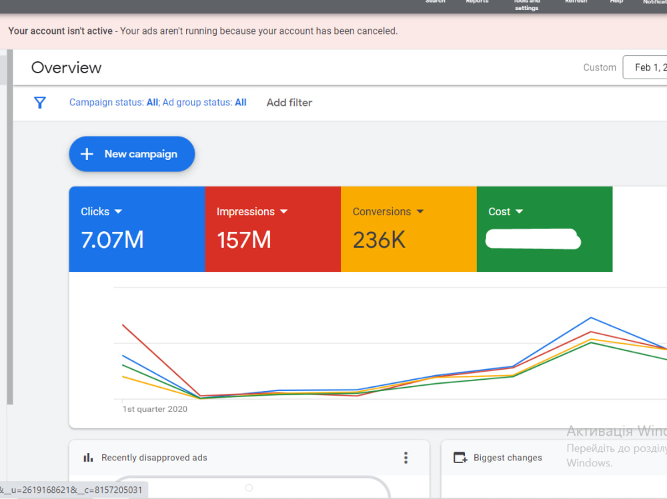This screenshot has width=667, height=499.
Task: Click Add filter
Action: pyautogui.click(x=289, y=103)
